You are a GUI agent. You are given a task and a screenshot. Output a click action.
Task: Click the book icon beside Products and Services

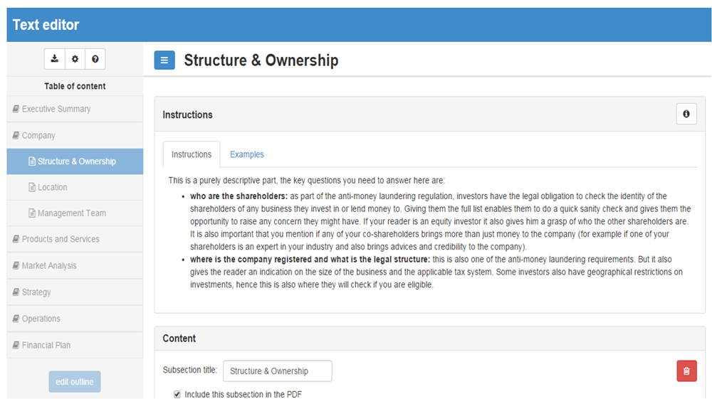(16, 238)
